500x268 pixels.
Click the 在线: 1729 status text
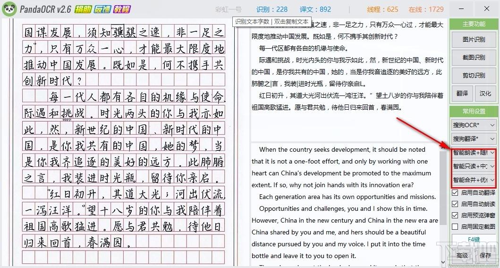point(426,9)
